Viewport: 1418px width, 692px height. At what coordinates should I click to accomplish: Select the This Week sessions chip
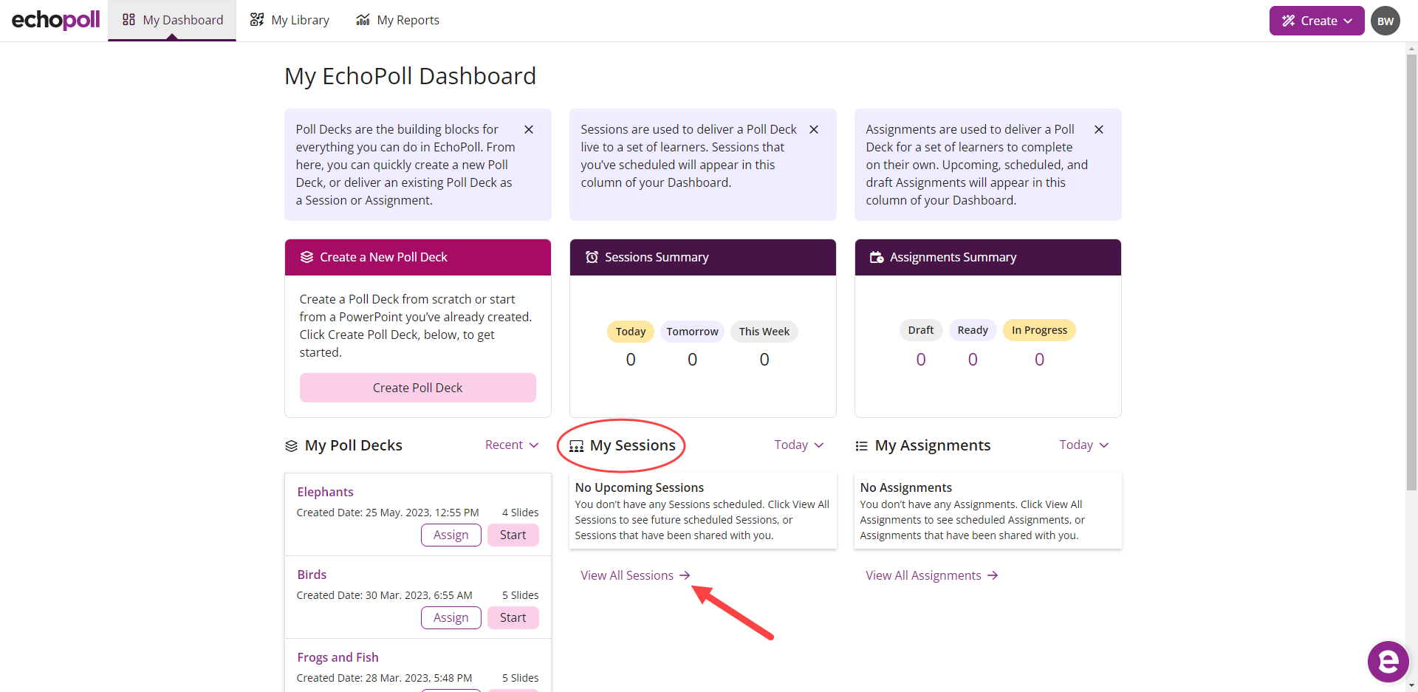(764, 332)
